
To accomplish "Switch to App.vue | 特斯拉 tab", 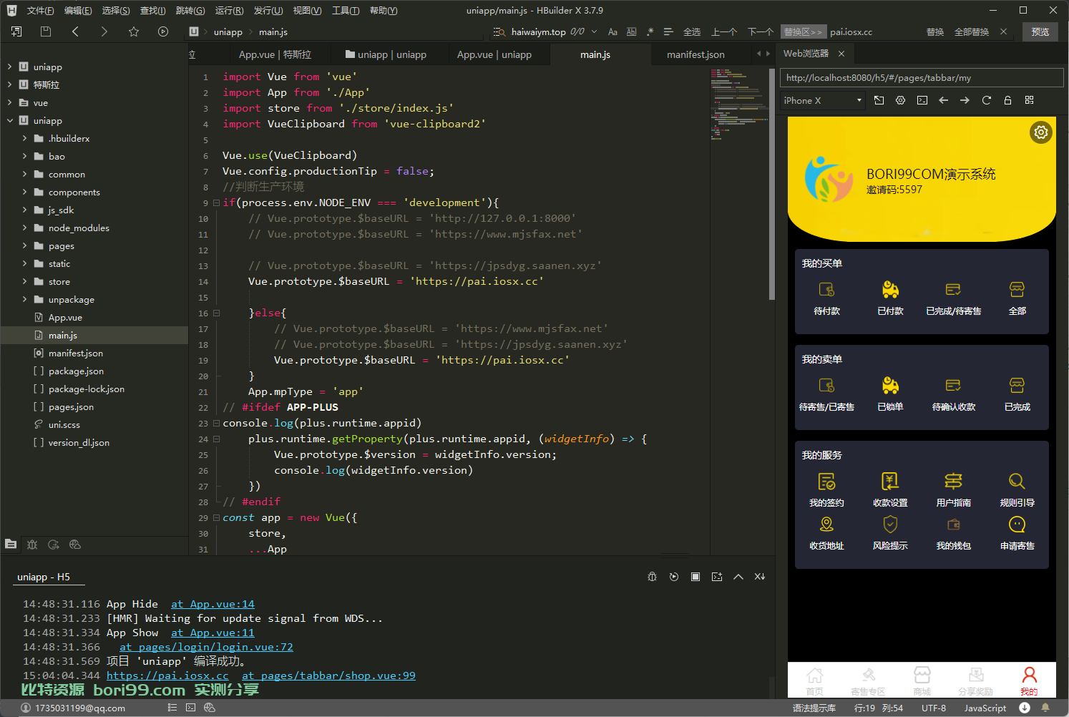I will click(x=275, y=54).
